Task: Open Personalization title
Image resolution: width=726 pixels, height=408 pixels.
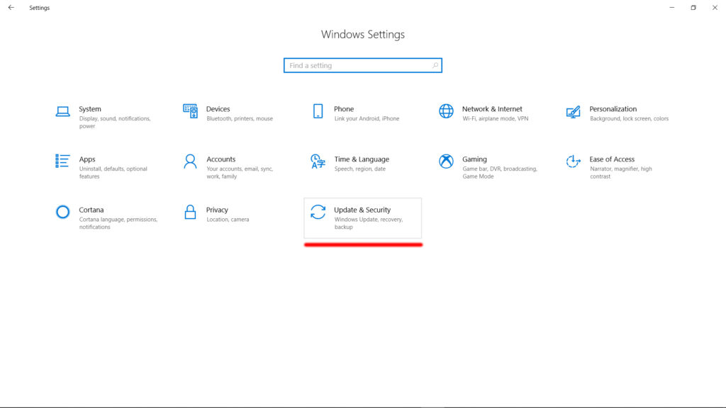Action: (x=613, y=108)
